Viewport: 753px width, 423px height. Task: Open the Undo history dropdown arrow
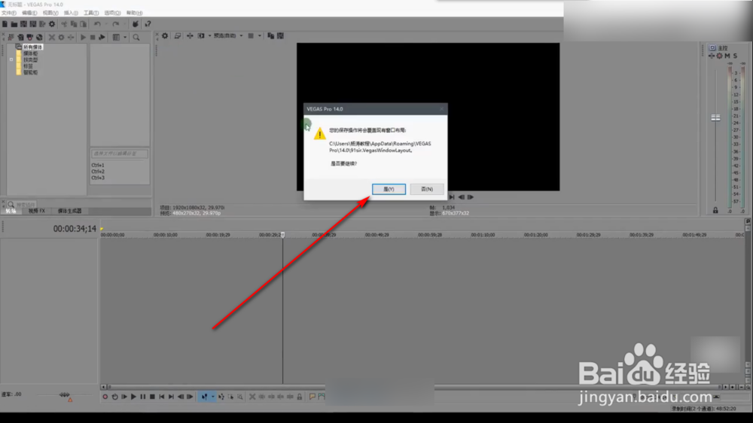[x=105, y=24]
